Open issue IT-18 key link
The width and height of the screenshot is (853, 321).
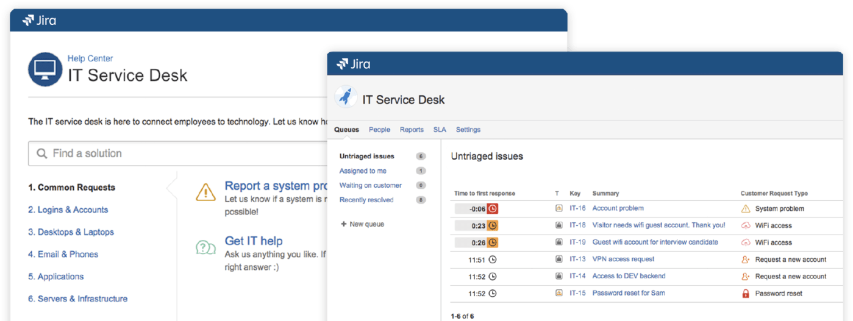[x=577, y=225]
